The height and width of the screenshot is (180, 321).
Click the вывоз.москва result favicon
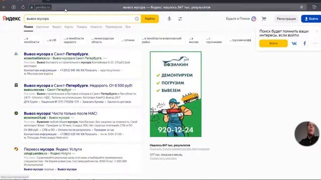pyautogui.click(x=16, y=85)
